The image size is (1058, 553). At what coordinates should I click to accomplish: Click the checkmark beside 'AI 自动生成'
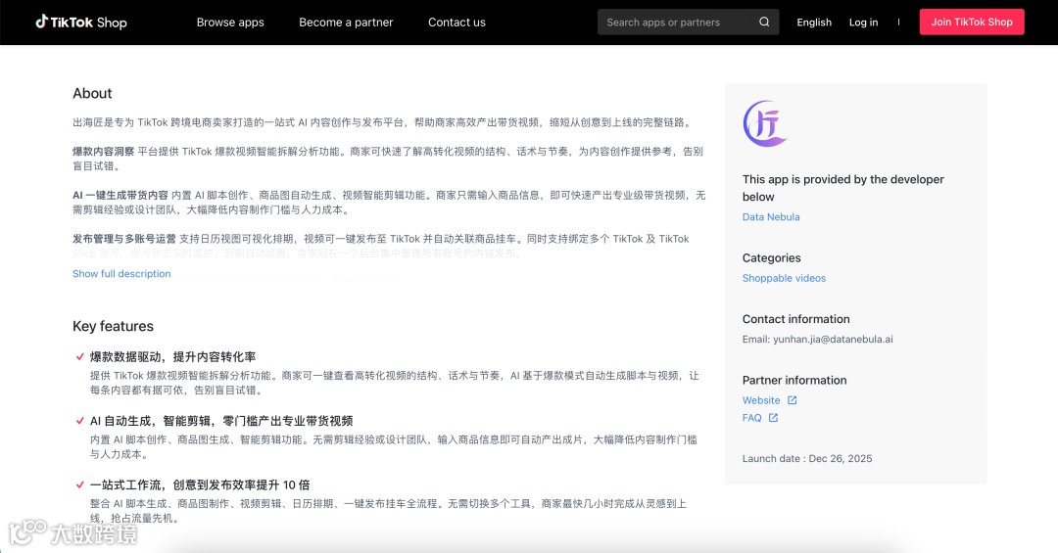point(79,421)
